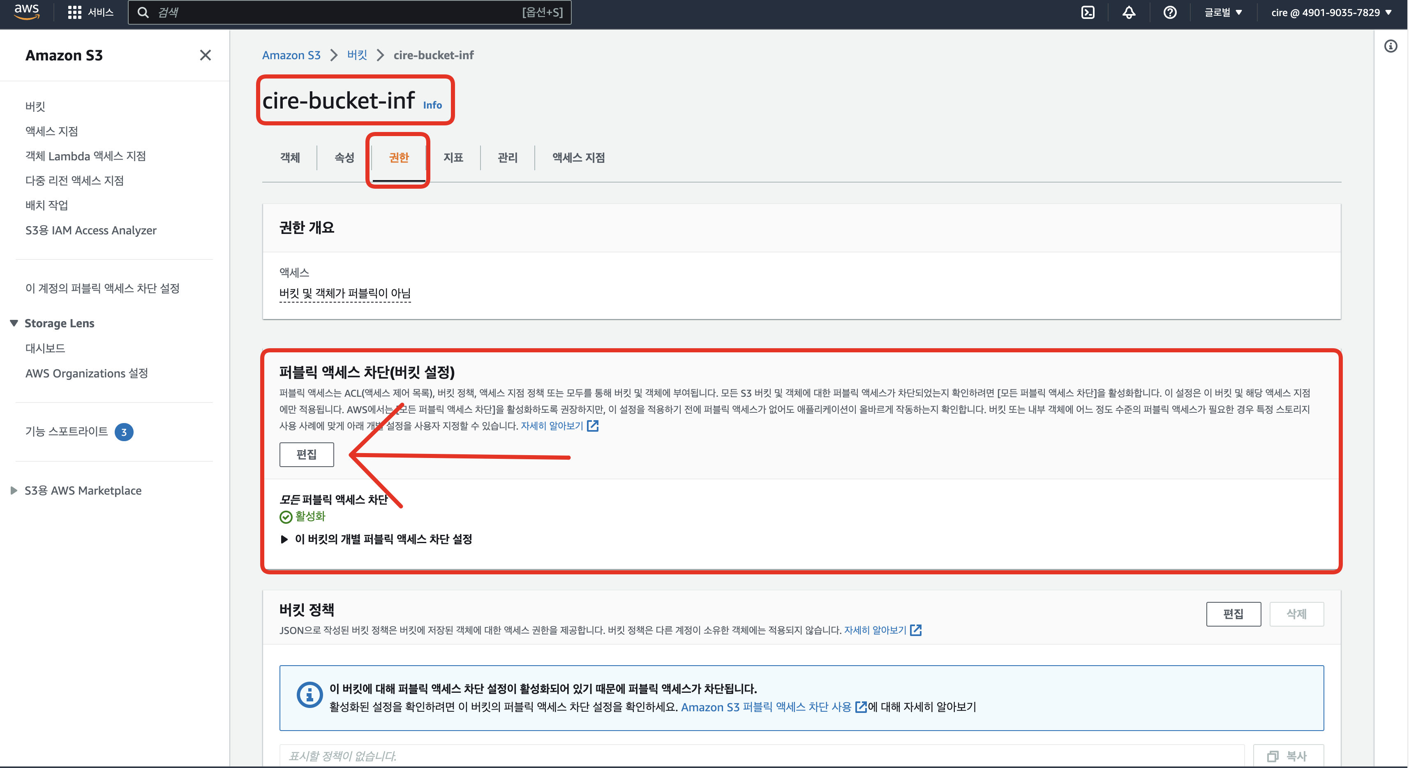Click the 권한 개요 heading
This screenshot has width=1409, height=768.
point(307,227)
